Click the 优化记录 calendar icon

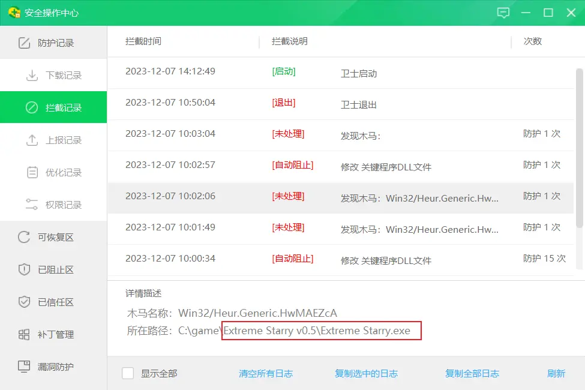32,173
